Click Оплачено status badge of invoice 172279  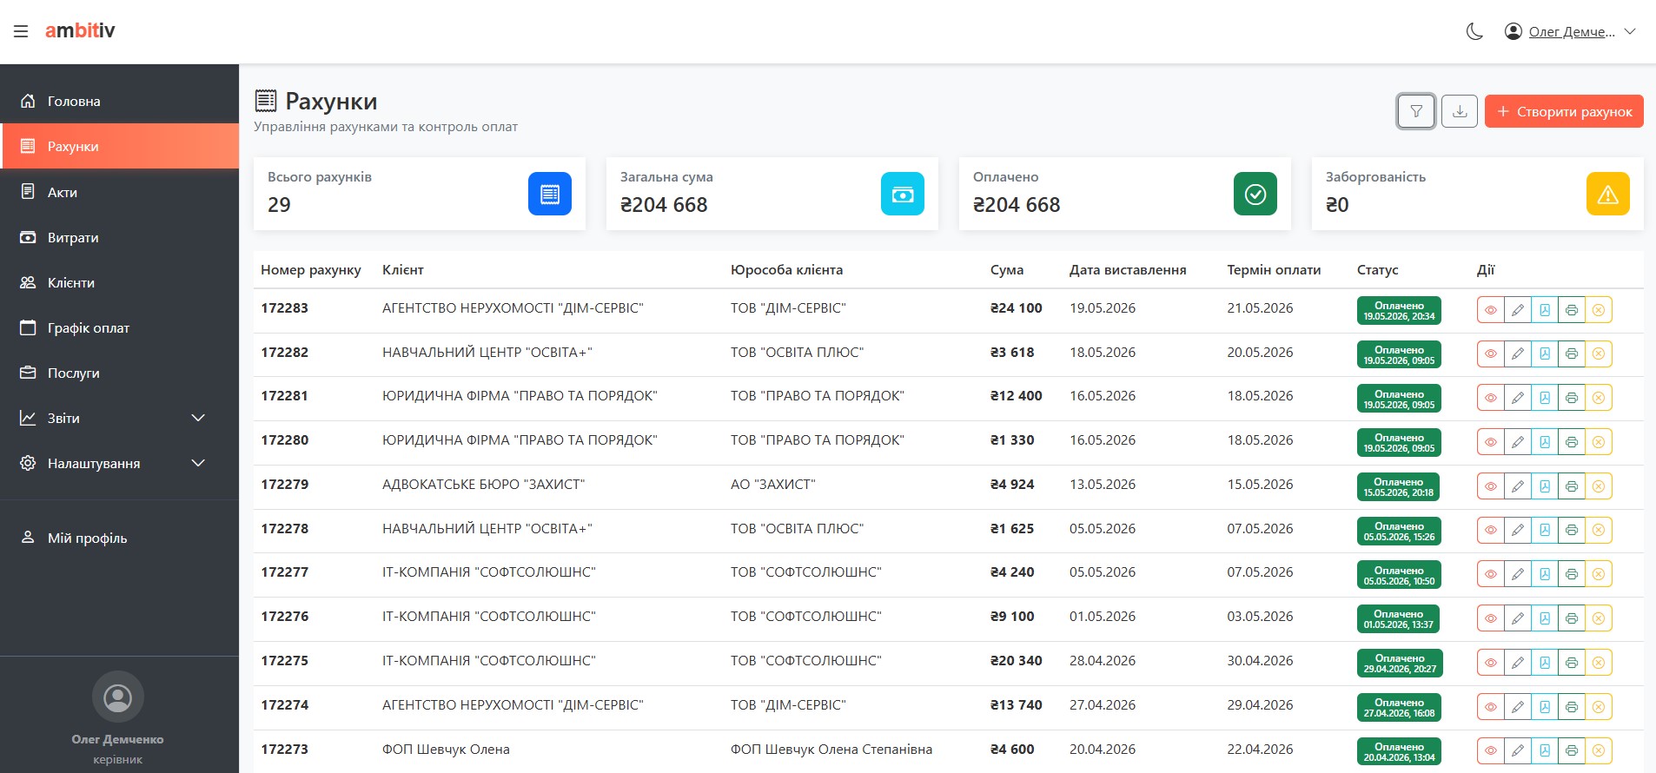1398,487
